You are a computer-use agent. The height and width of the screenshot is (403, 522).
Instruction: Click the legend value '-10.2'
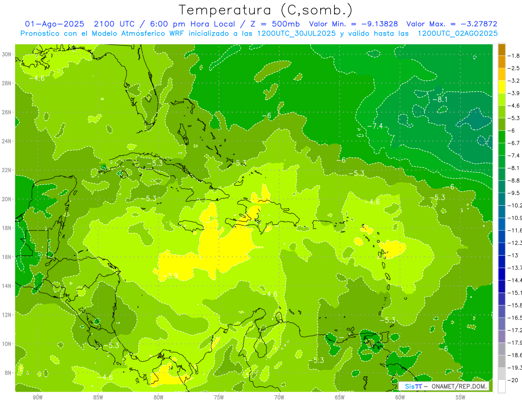click(515, 206)
